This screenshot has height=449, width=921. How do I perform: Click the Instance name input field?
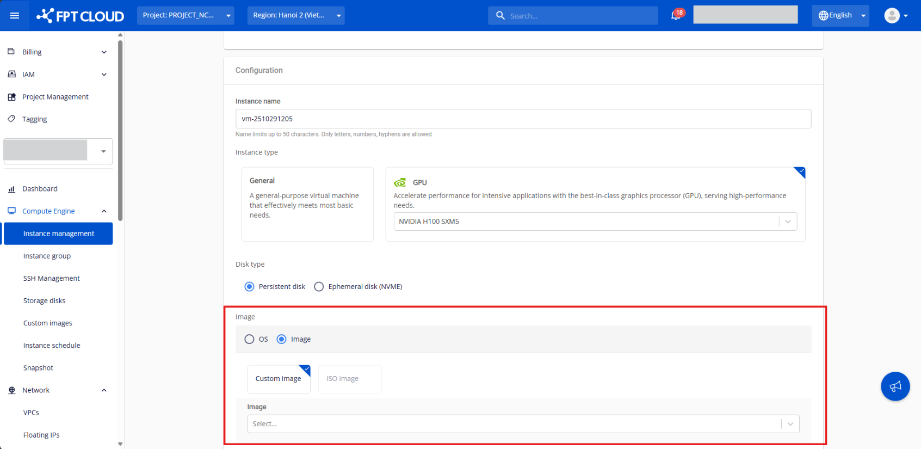523,119
